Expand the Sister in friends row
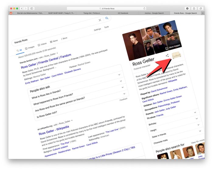 click(x=176, y=130)
